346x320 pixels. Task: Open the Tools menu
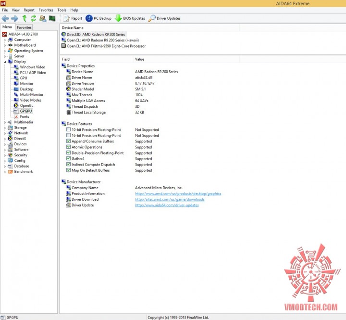[x=62, y=10]
